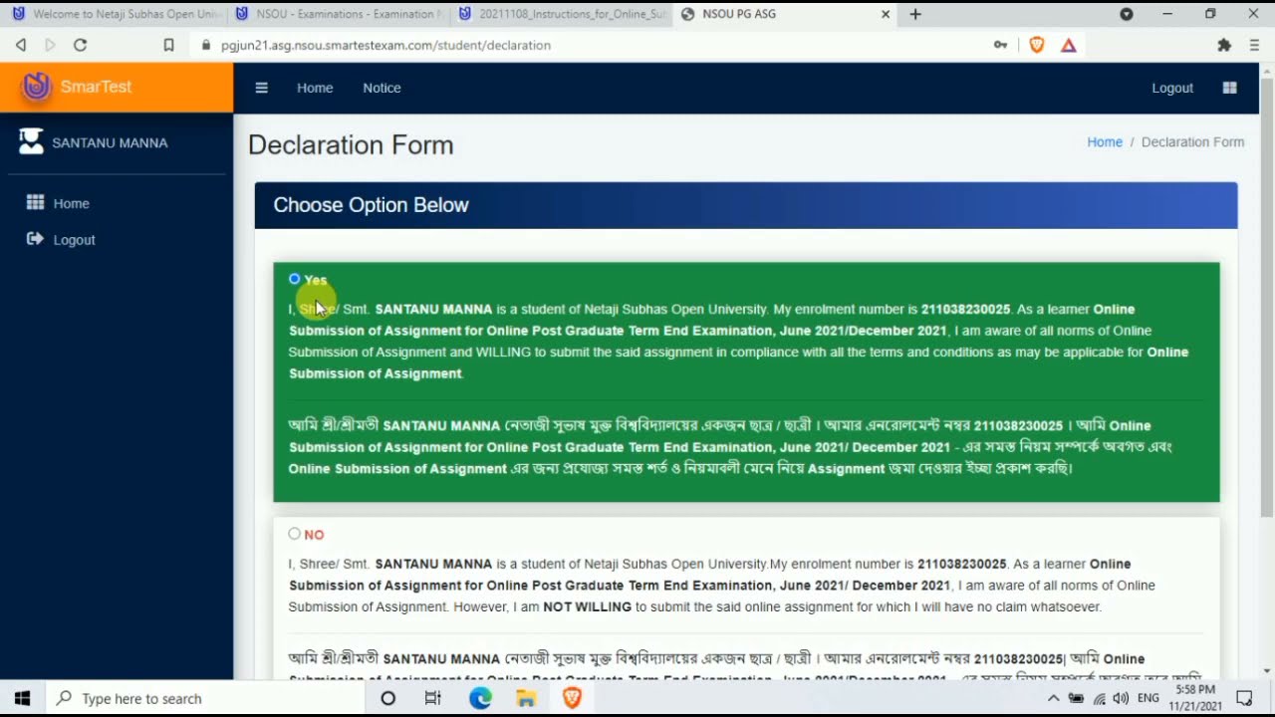Viewport: 1275px width, 717px height.
Task: Open Home in the left sidebar
Action: (71, 203)
